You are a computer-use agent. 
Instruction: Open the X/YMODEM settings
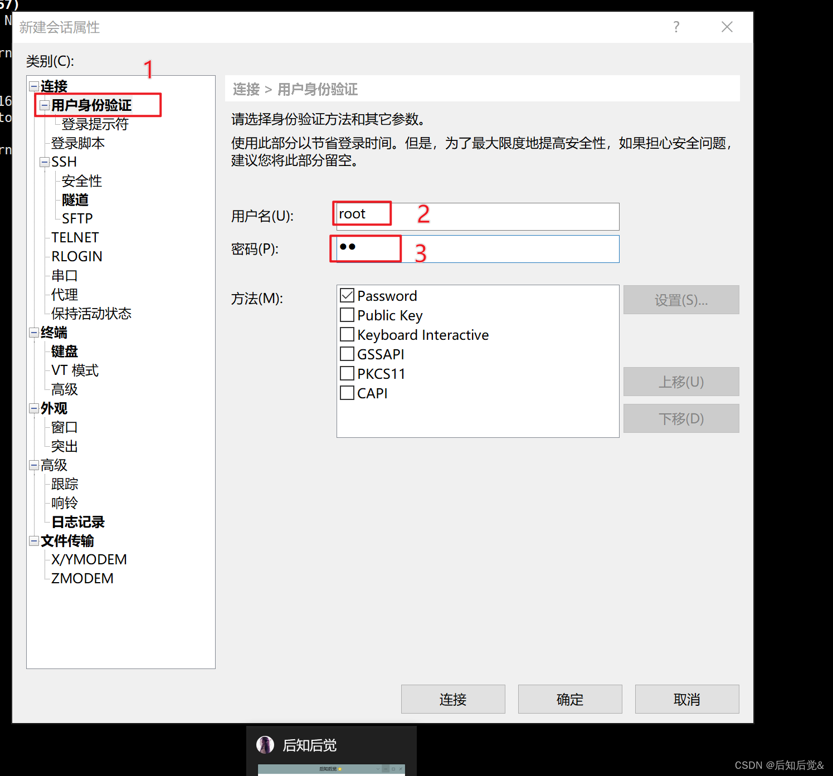(89, 559)
